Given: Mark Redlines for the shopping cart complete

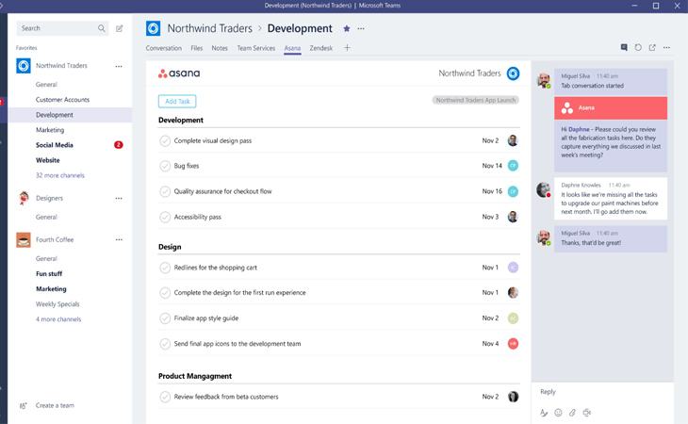Looking at the screenshot, I should (x=165, y=268).
